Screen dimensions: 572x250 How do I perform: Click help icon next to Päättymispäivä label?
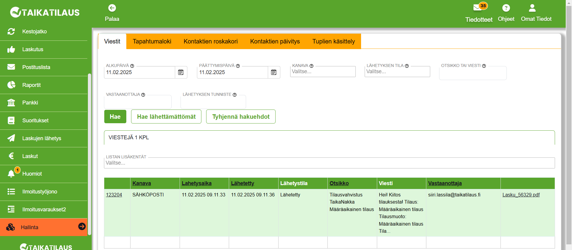pyautogui.click(x=238, y=66)
